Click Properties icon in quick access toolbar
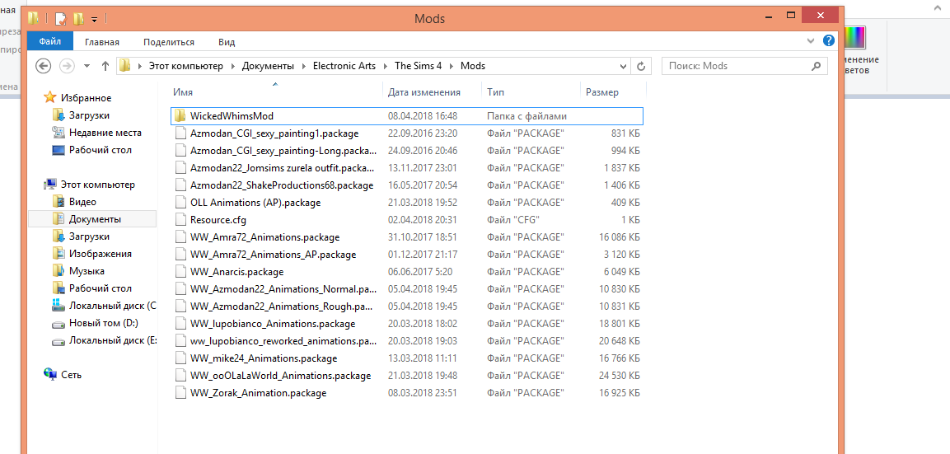The image size is (950, 454). tap(60, 19)
